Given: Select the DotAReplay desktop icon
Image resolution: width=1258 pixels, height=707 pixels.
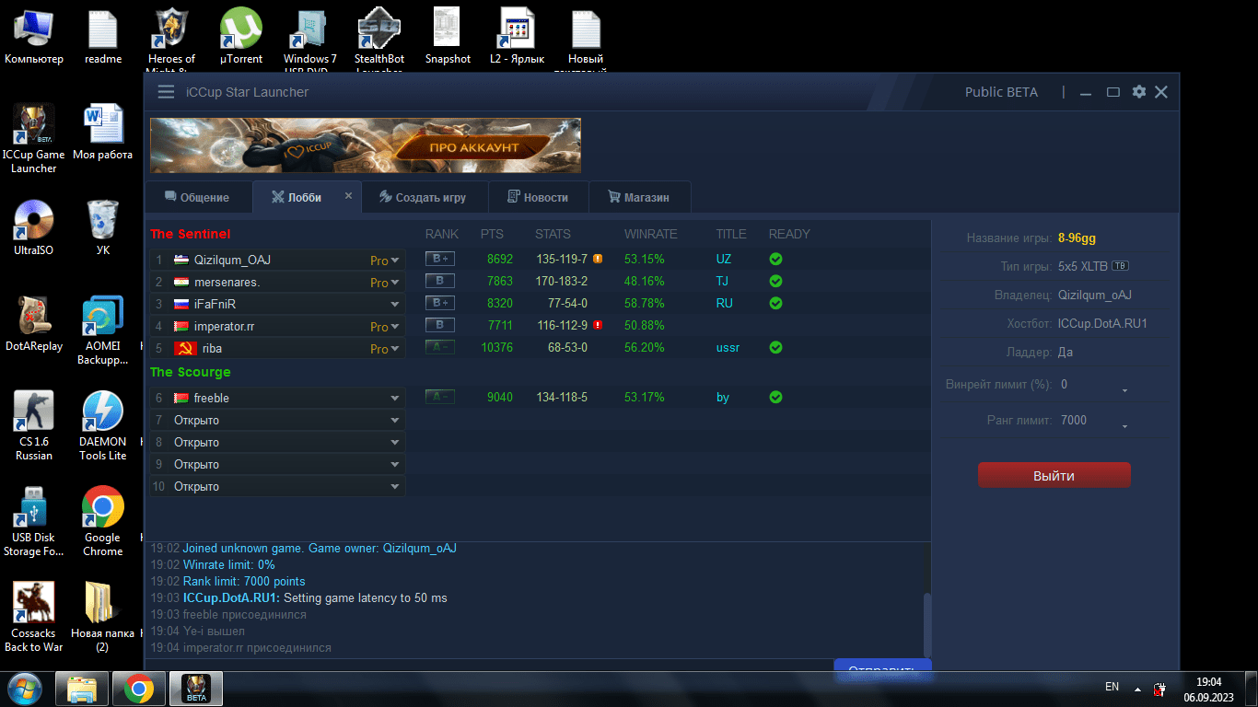Looking at the screenshot, I should 34,324.
